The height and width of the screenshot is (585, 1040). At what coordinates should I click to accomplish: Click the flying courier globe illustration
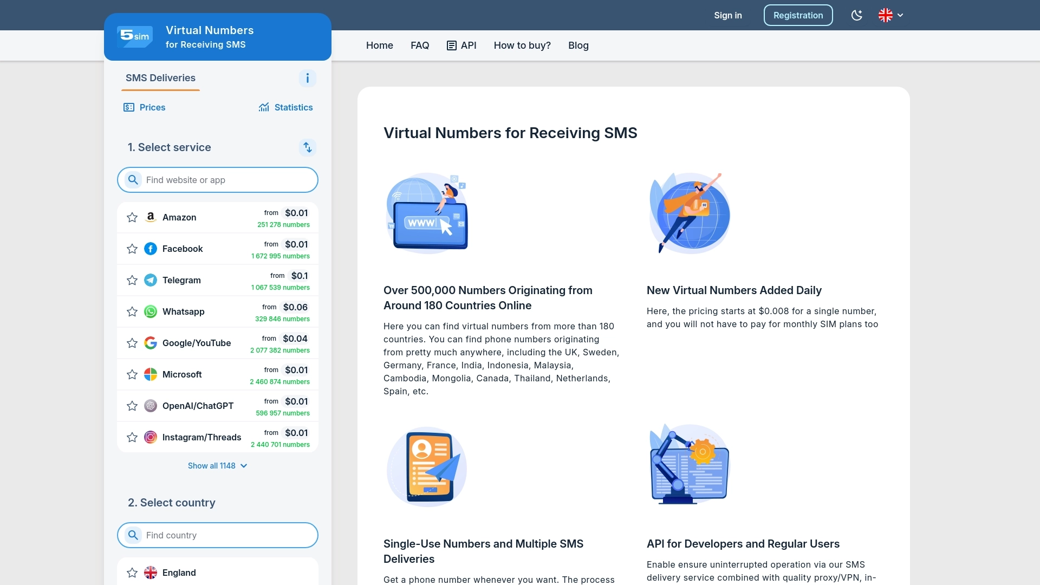click(690, 213)
